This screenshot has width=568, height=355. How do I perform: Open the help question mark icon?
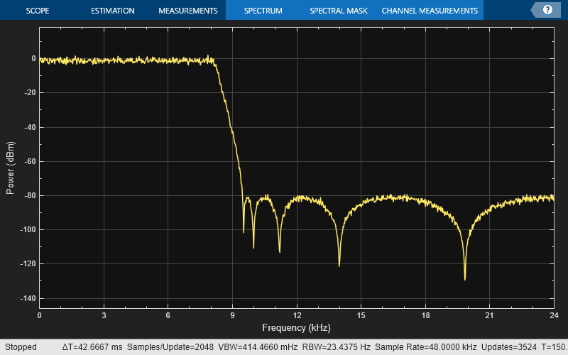coord(547,10)
